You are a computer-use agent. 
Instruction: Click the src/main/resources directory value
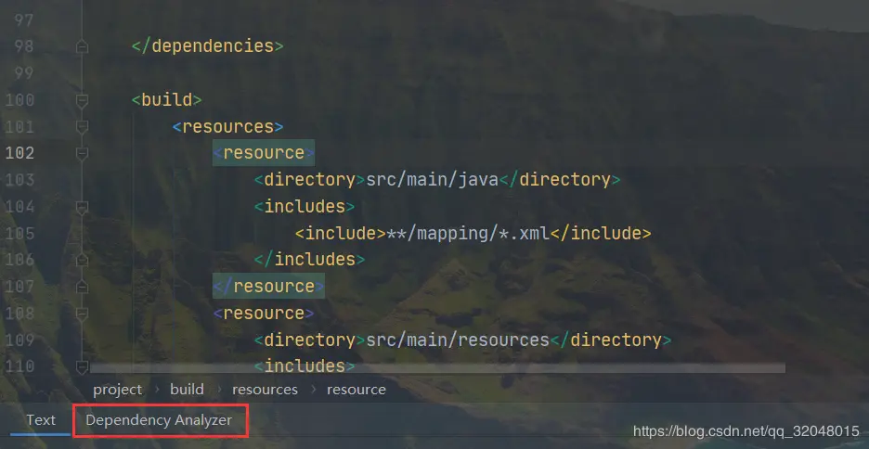(x=458, y=340)
